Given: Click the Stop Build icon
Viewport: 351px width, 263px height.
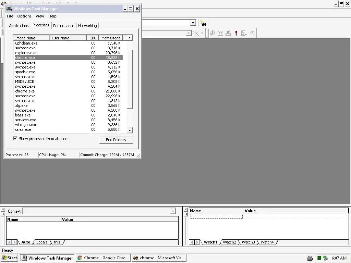Looking at the screenshot, I should 228,33.
